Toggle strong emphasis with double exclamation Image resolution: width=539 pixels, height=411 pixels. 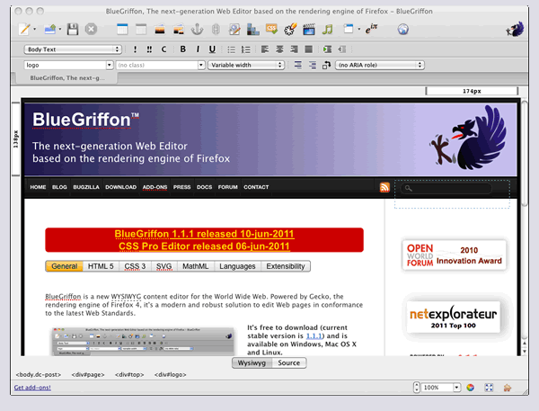[149, 49]
